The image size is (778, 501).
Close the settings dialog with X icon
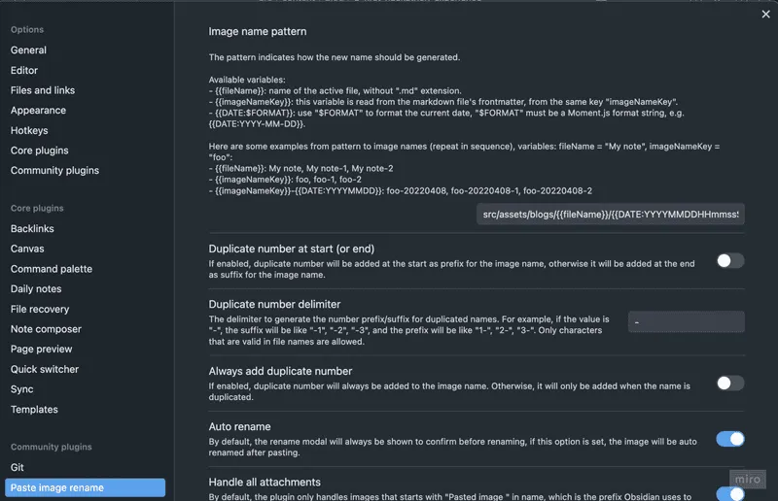click(765, 15)
